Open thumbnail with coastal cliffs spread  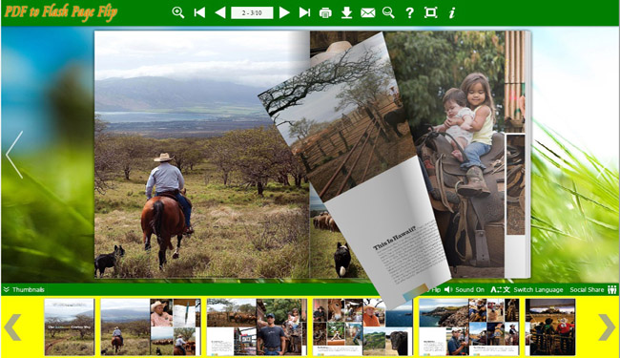point(469,326)
